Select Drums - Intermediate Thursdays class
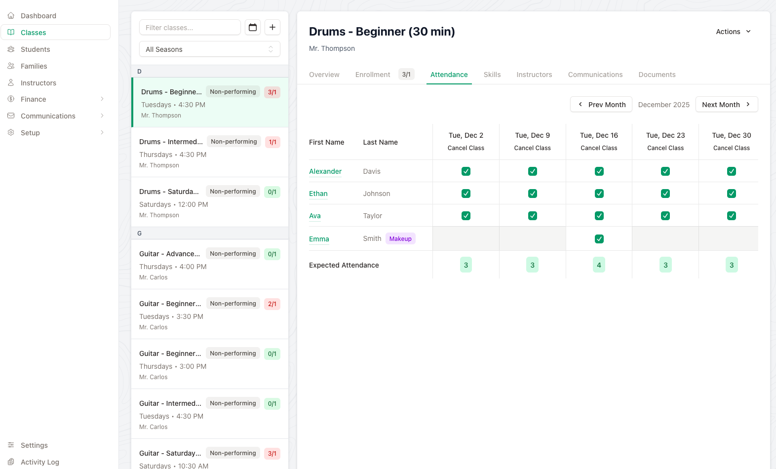This screenshot has width=776, height=469. coord(210,152)
